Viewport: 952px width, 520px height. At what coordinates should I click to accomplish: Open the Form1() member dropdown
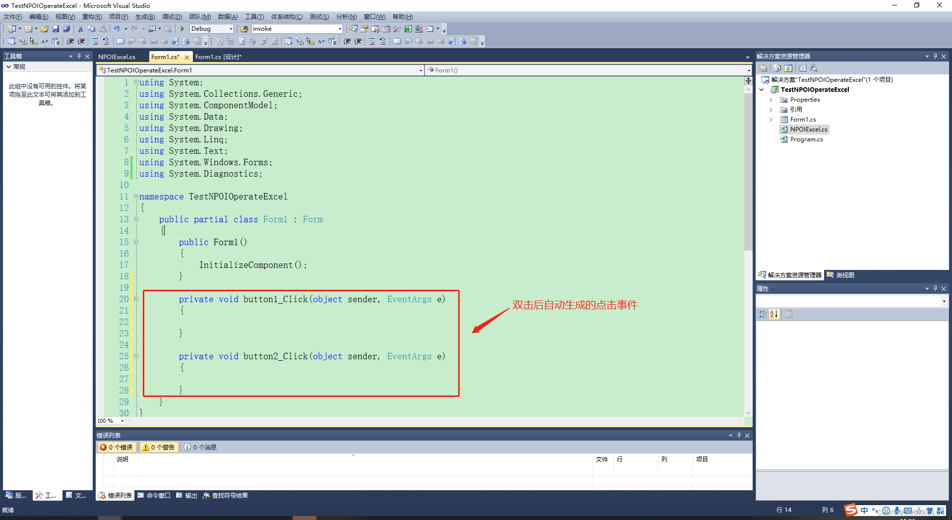pyautogui.click(x=749, y=70)
